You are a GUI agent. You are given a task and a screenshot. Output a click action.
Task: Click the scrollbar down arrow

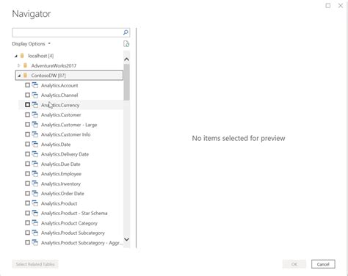[x=126, y=239]
